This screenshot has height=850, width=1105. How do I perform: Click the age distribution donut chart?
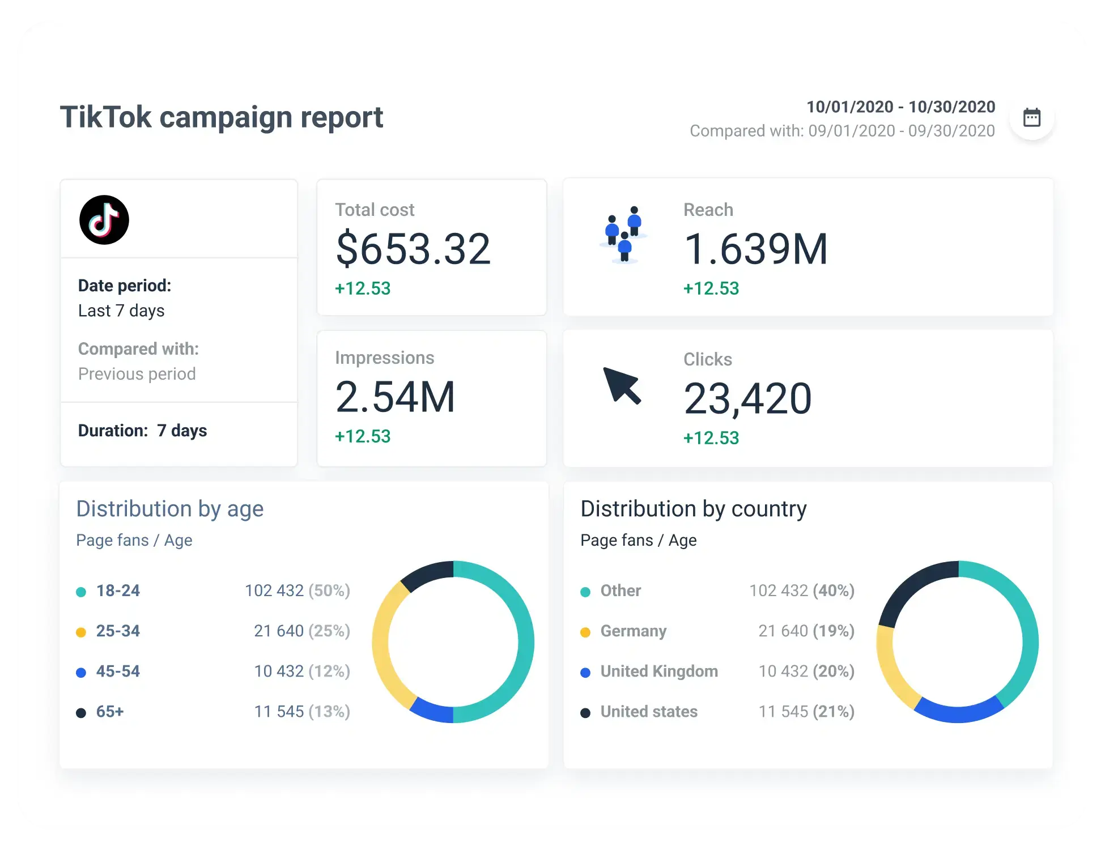point(453,641)
